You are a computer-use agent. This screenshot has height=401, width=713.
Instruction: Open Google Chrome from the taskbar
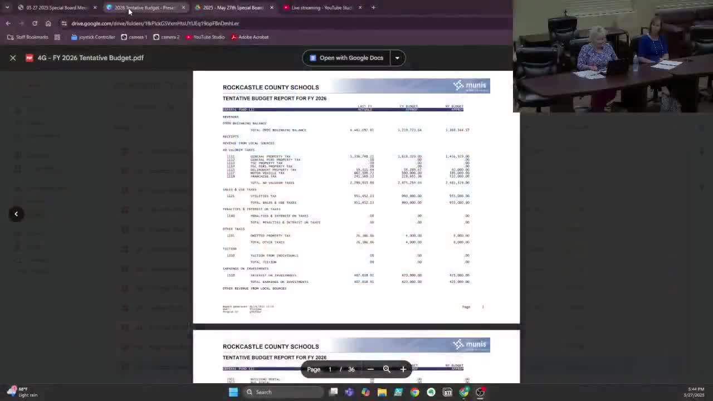(x=414, y=392)
